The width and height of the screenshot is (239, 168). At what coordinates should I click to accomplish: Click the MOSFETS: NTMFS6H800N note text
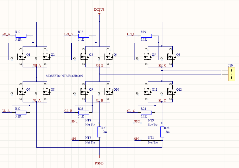click(x=64, y=76)
